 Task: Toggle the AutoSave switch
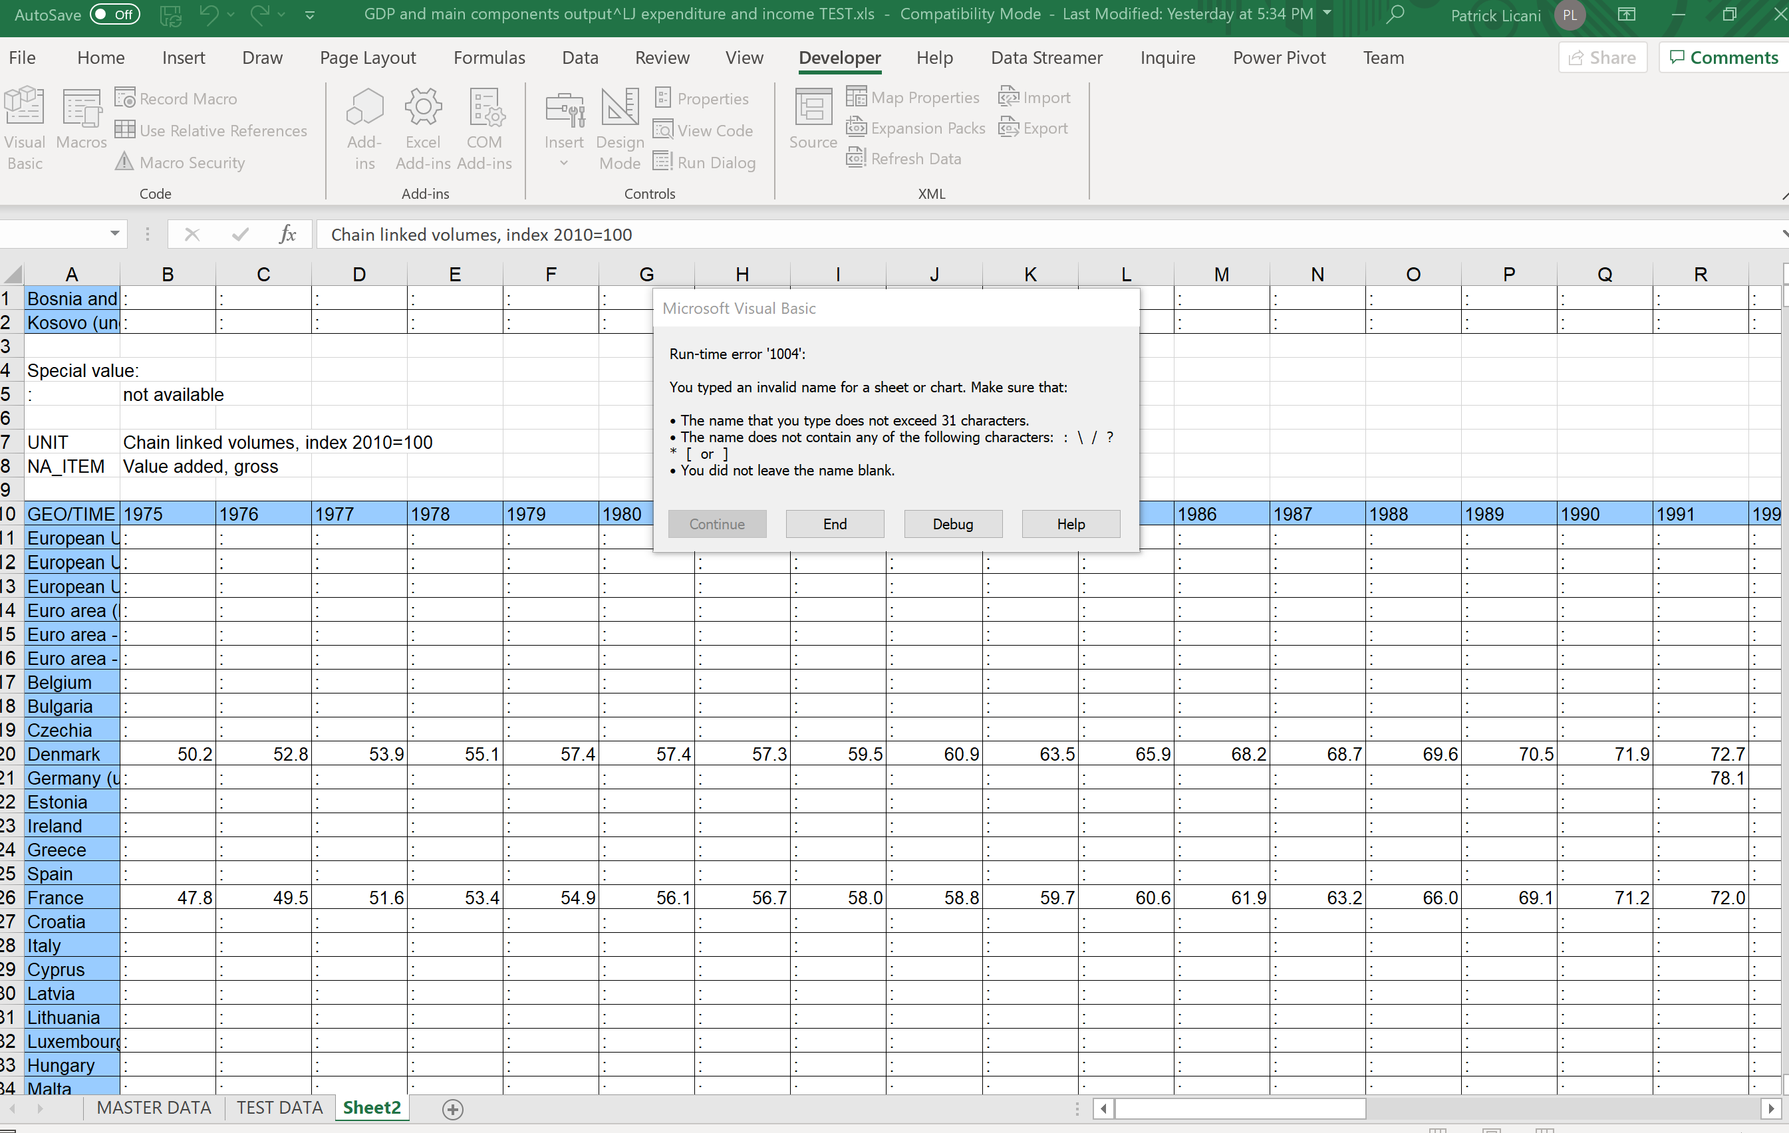point(114,14)
